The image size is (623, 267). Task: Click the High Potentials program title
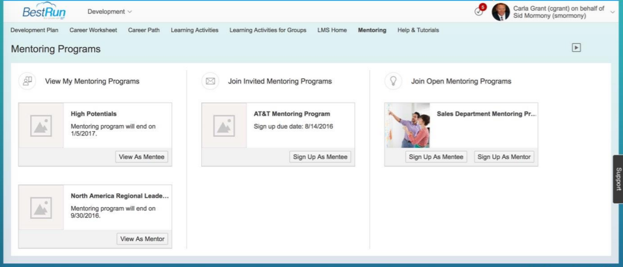tap(93, 114)
